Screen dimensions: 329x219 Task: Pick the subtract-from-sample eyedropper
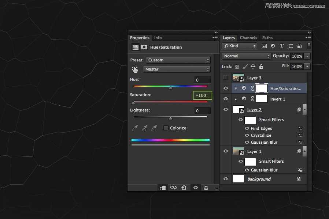154,128
